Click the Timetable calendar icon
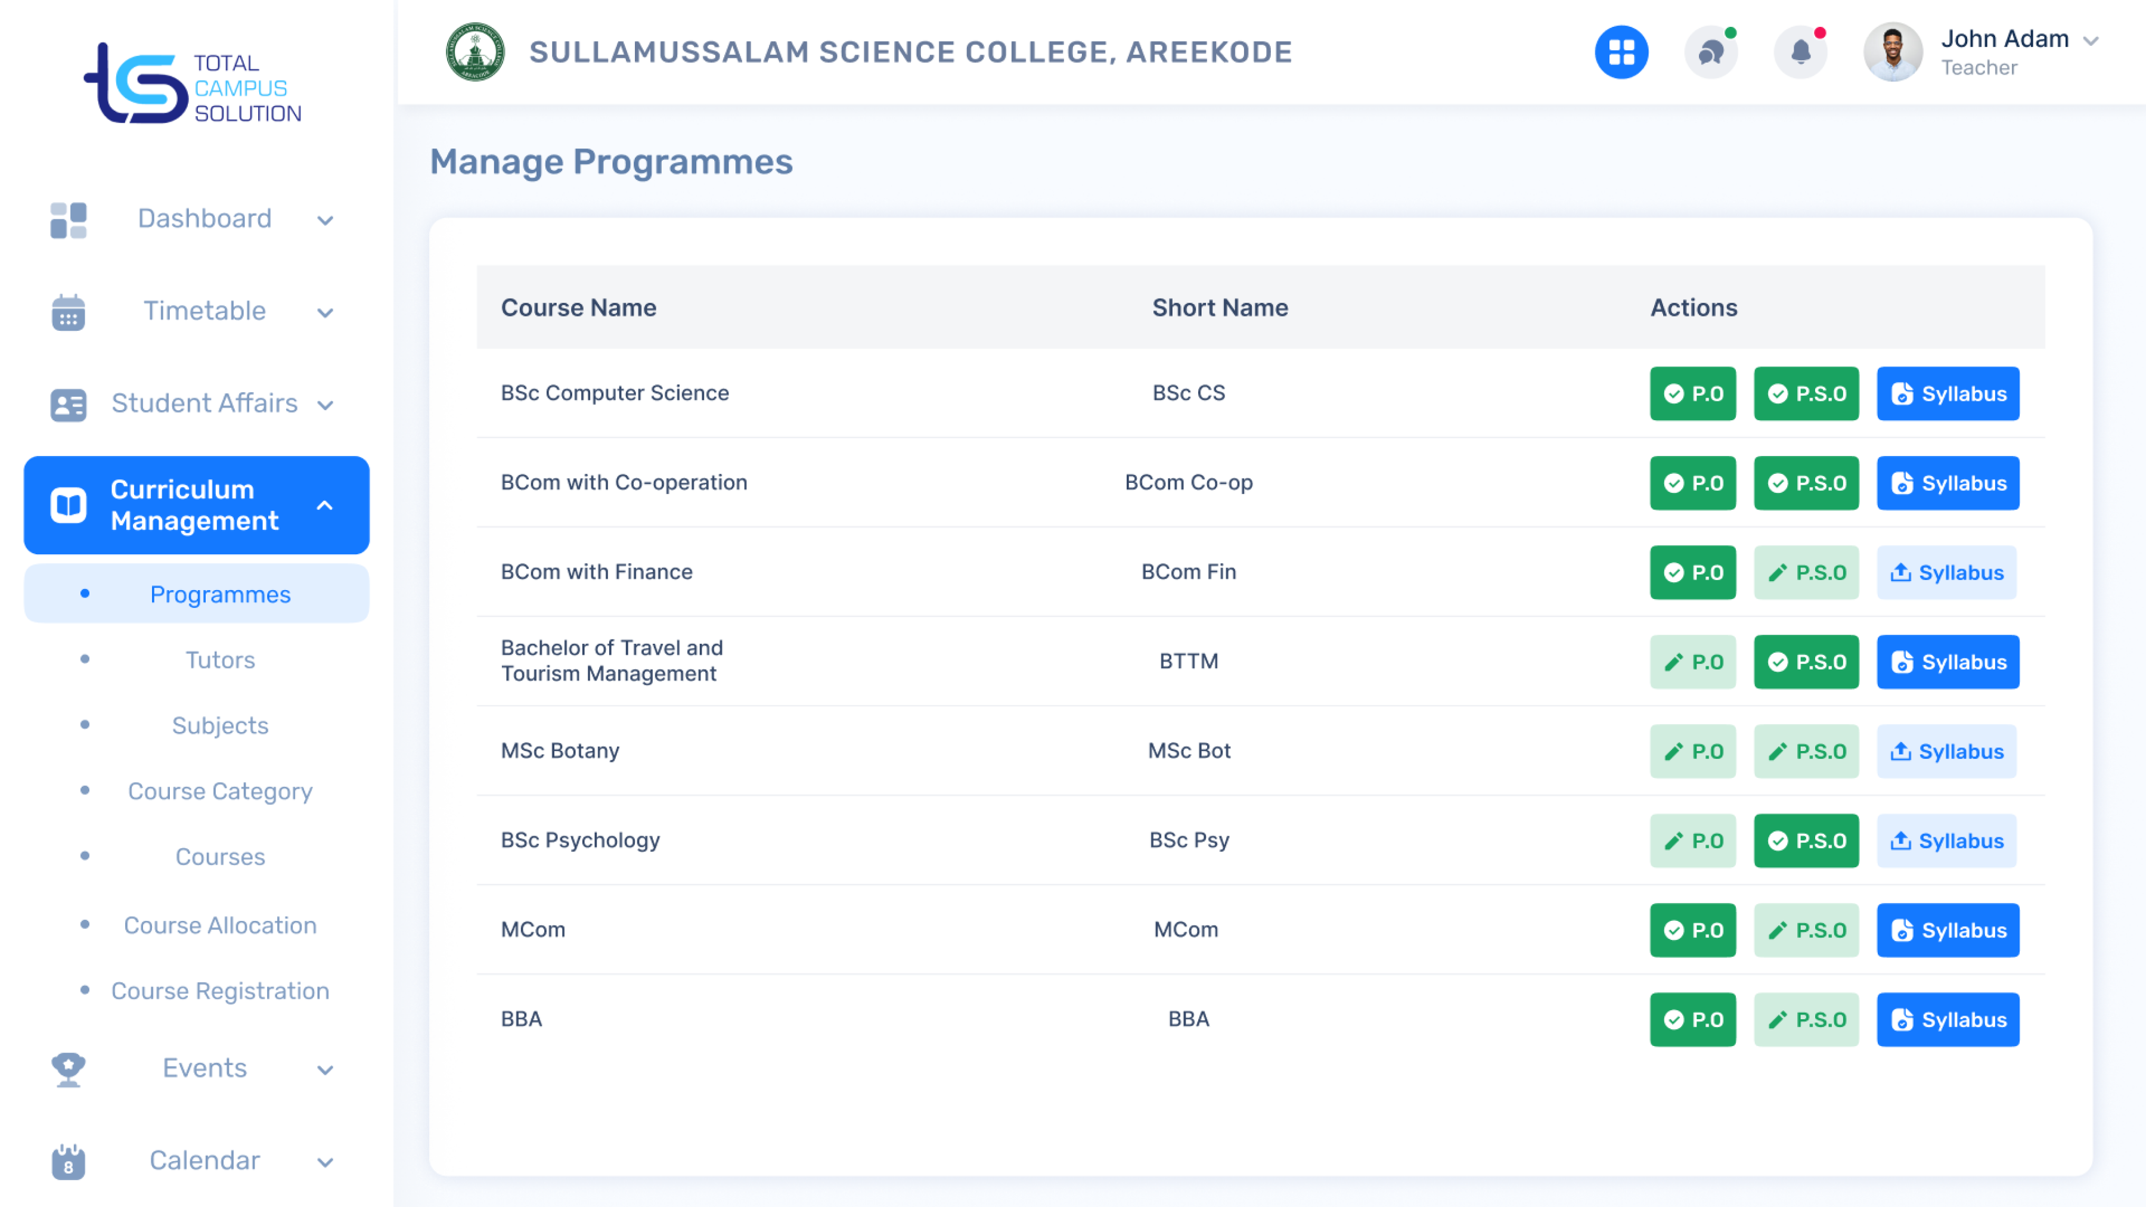The width and height of the screenshot is (2146, 1207). point(69,312)
